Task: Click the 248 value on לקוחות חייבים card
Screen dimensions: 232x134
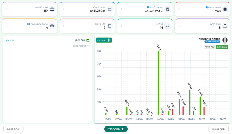Action: point(218,11)
